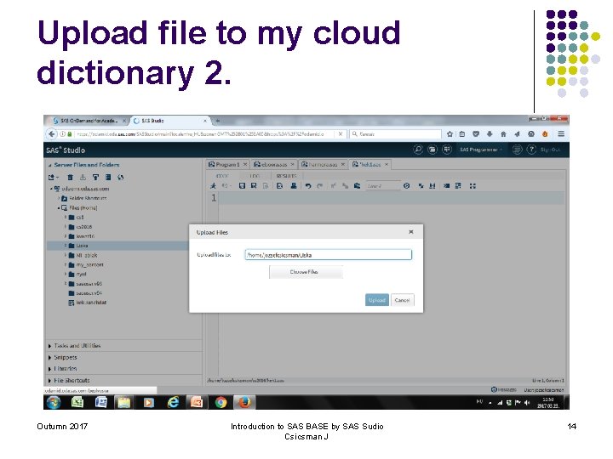Screen dimensions: 613x459
Task: Click the Save As icon
Action: pyautogui.click(x=254, y=186)
